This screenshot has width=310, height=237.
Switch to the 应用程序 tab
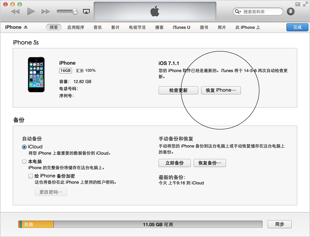pyautogui.click(x=76, y=27)
